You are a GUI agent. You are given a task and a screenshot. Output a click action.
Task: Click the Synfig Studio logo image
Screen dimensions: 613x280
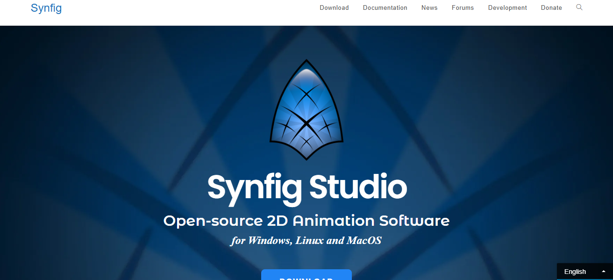[x=306, y=110]
